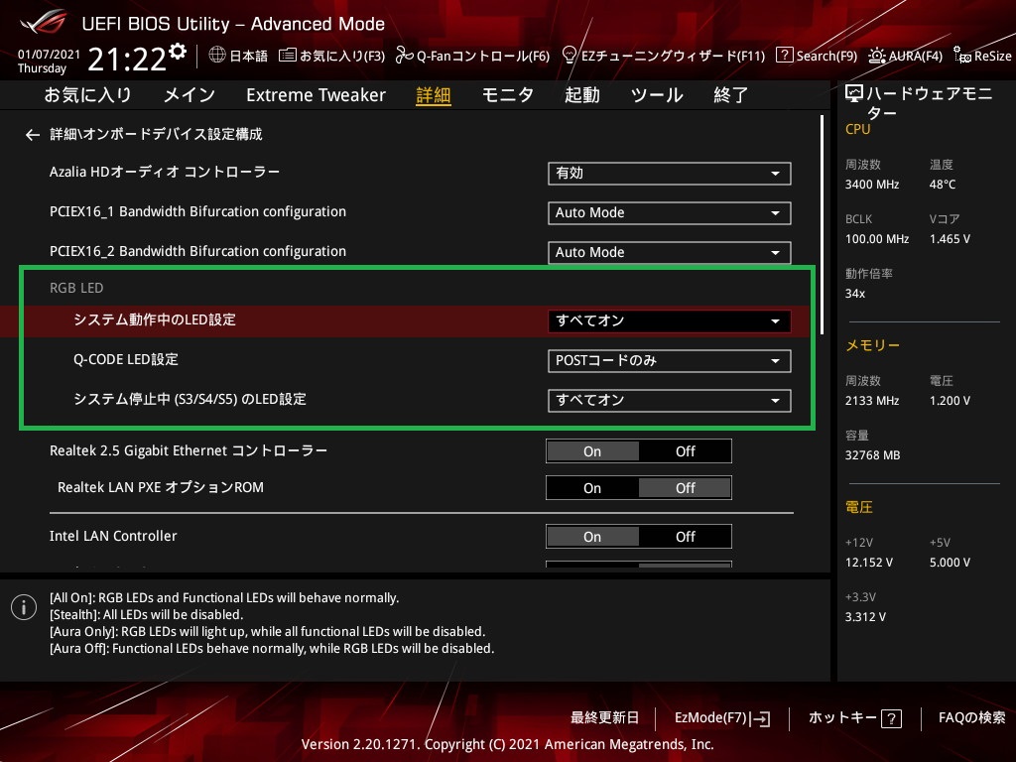This screenshot has width=1016, height=762.
Task: Open PCIEX16_1 Bandwidth Bifurcation dropdown
Action: (x=670, y=213)
